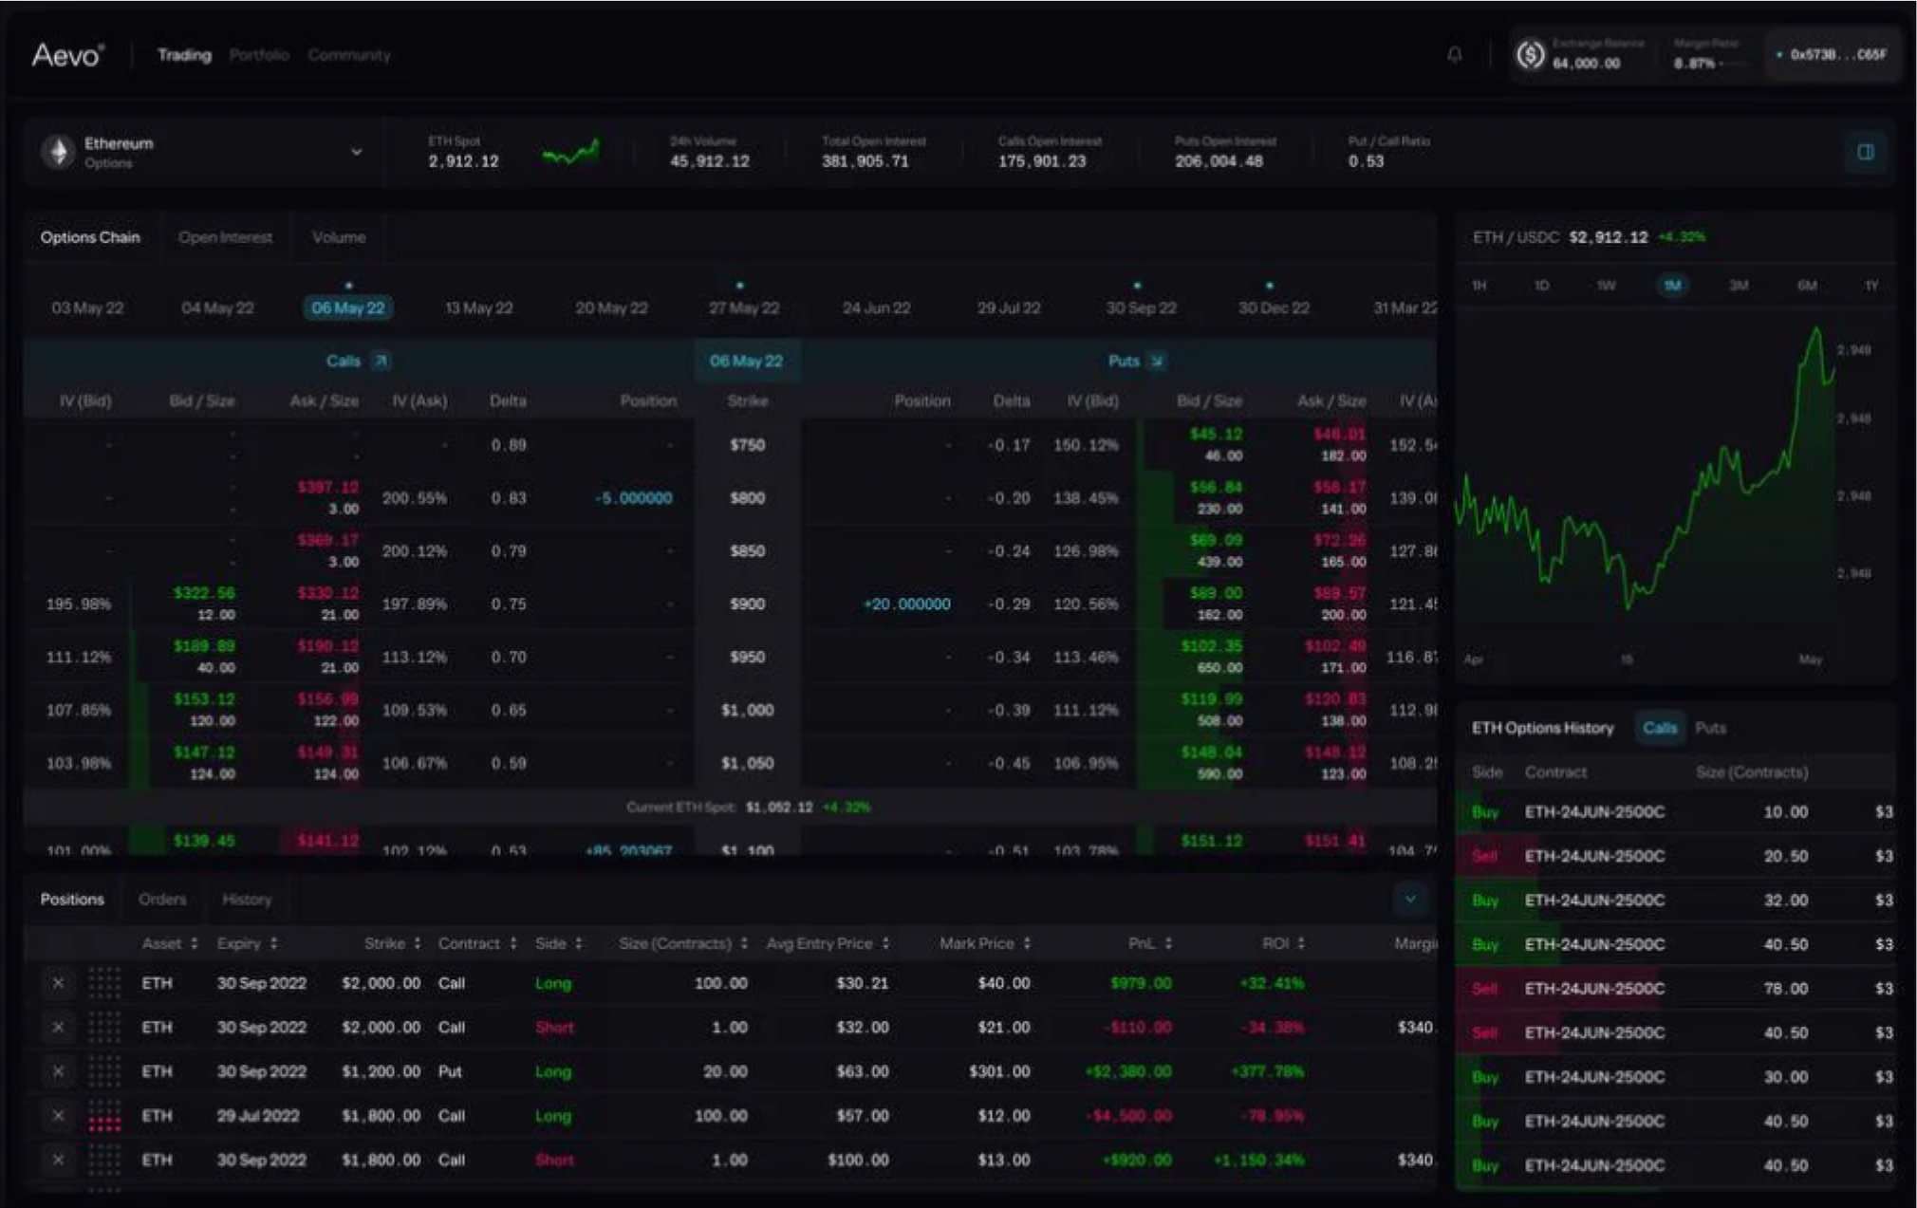
Task: Sort positions using the Expiry column arrows
Action: [x=275, y=942]
